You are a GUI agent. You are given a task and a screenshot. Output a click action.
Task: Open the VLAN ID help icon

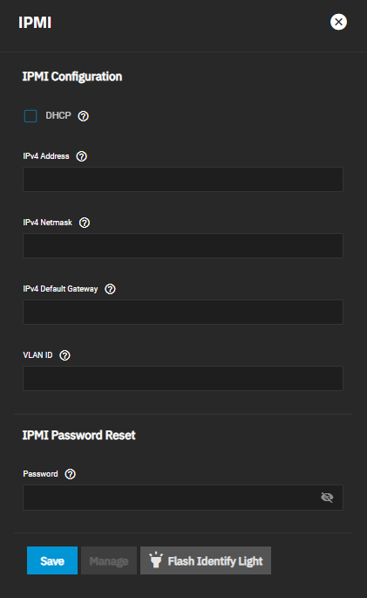click(x=65, y=355)
